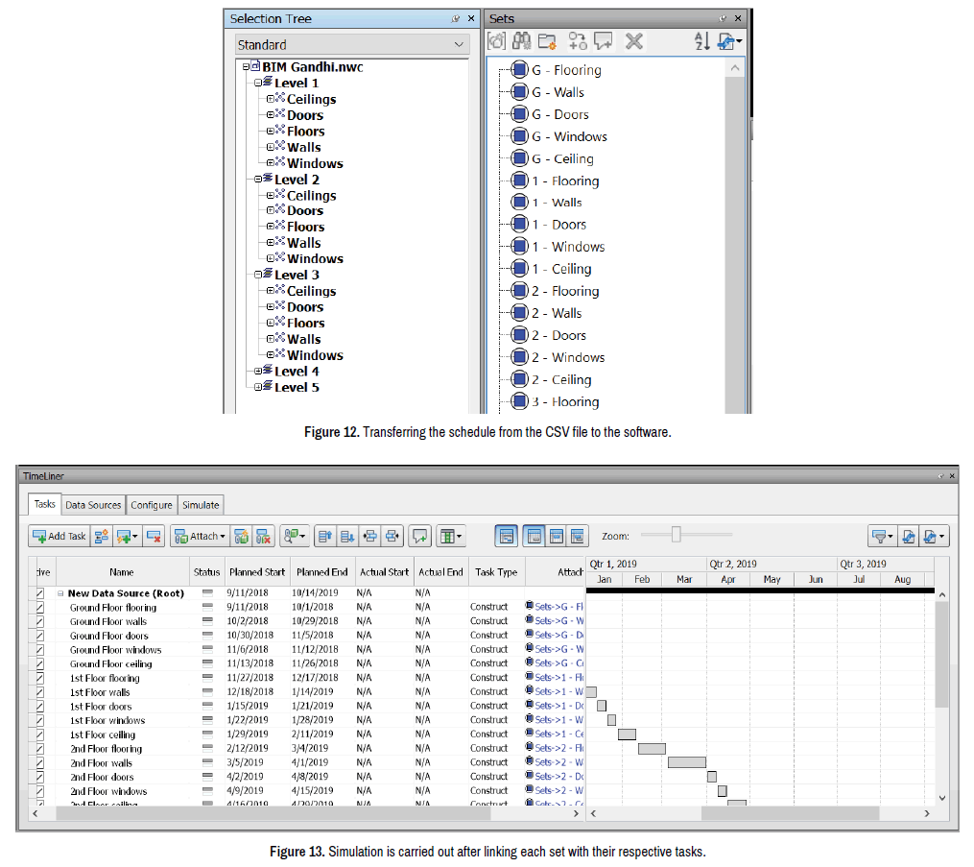Sort the sets alphabetically with A-Z icon
Viewport: 974px width, 867px height.
[x=701, y=40]
